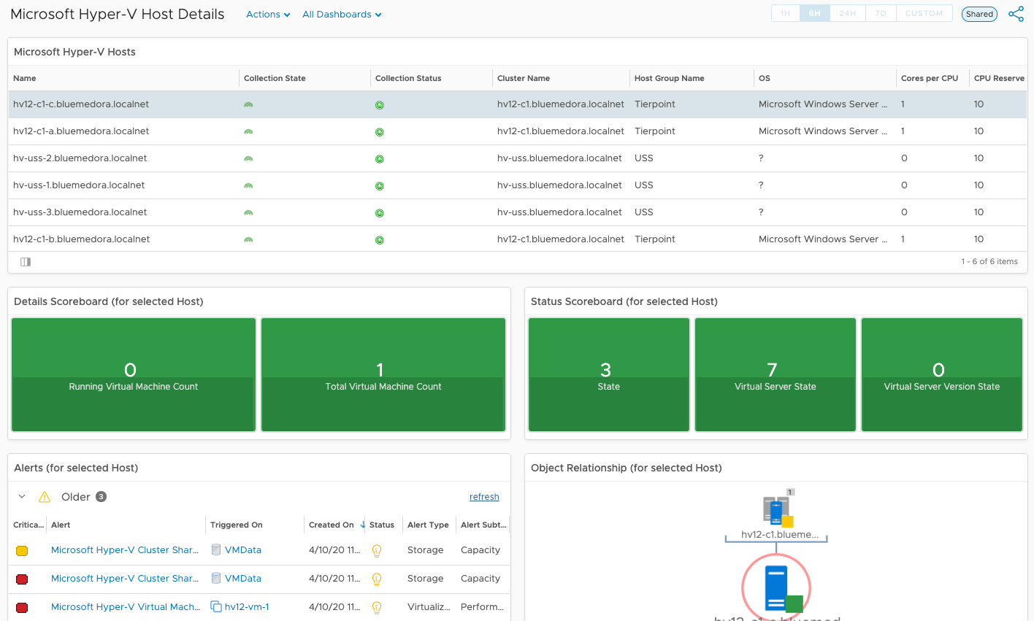
Task: Open the Microsoft Hyper-V Virtual Mach... alert link
Action: coord(126,607)
